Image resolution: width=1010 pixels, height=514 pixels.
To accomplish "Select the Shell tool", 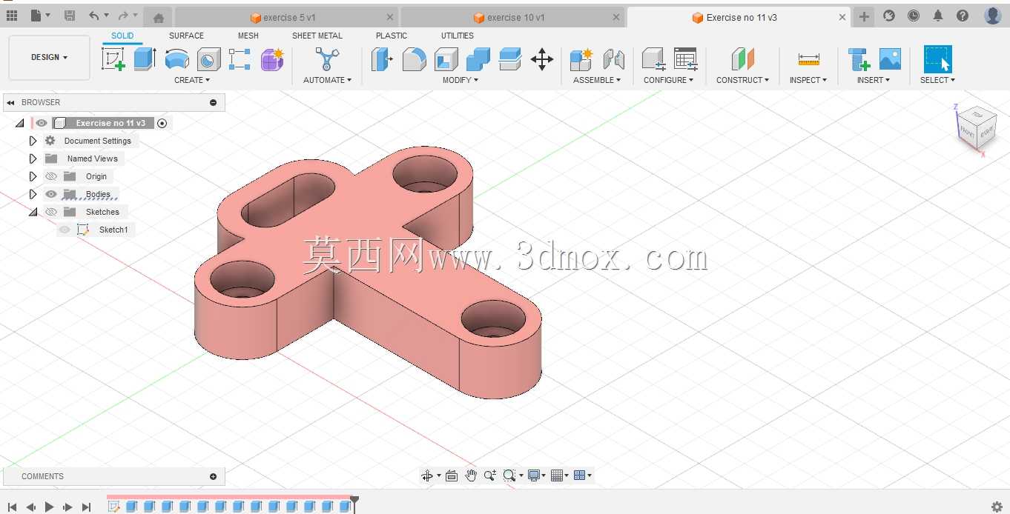I will (446, 59).
